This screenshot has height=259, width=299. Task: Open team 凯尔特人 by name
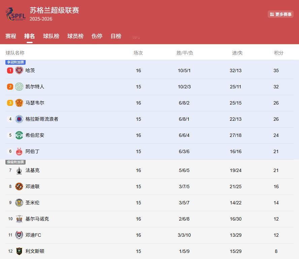click(x=35, y=87)
